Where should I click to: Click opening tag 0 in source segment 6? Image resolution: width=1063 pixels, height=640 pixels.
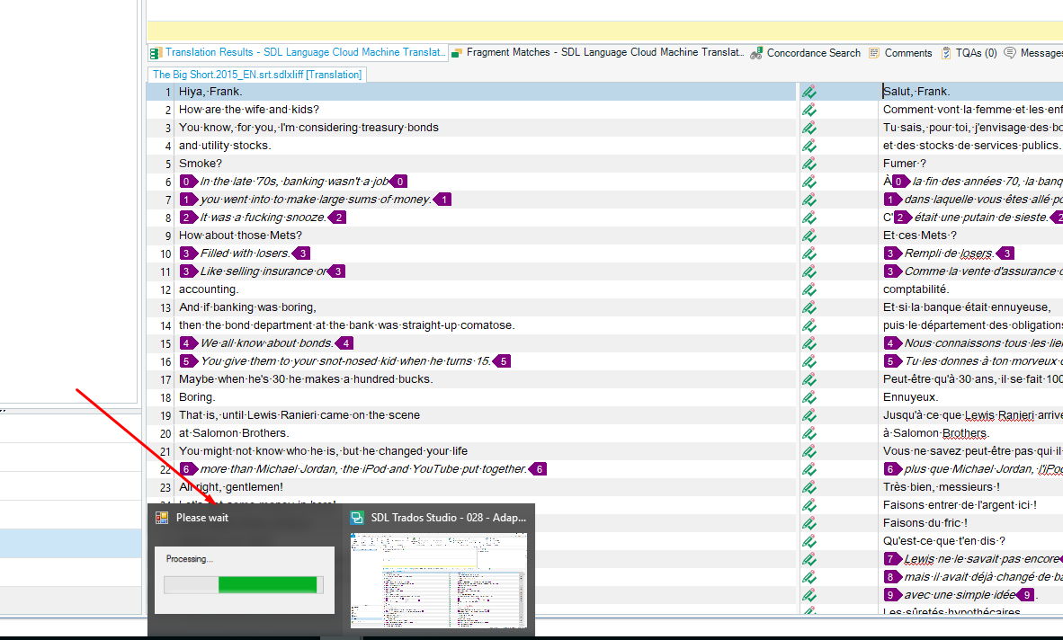[188, 182]
